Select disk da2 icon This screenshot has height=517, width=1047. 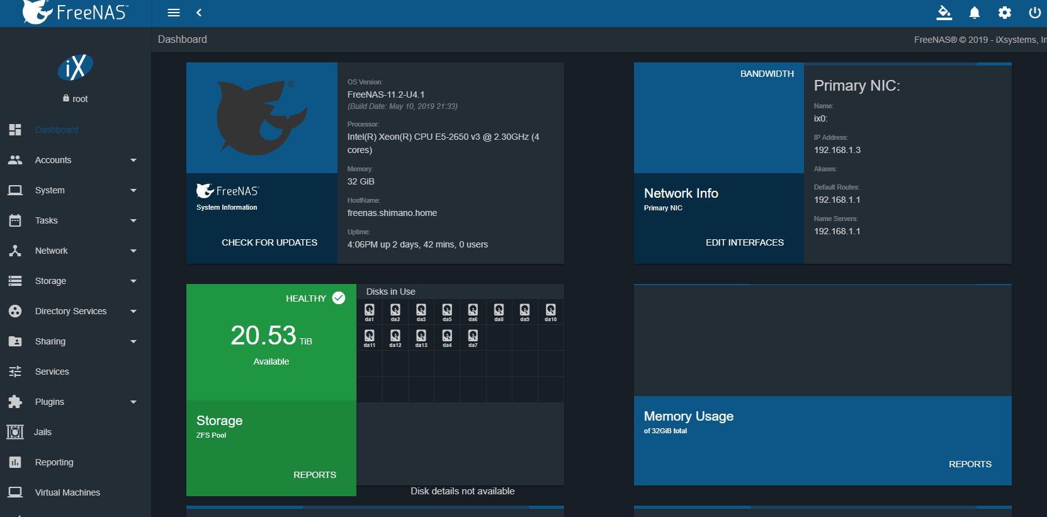[395, 312]
